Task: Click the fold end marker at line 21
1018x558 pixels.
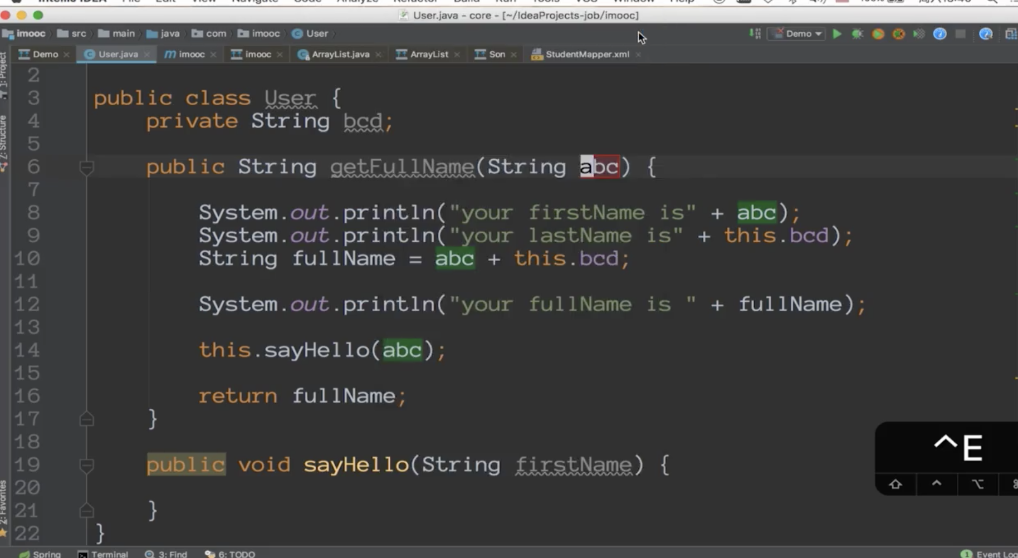Action: click(86, 510)
